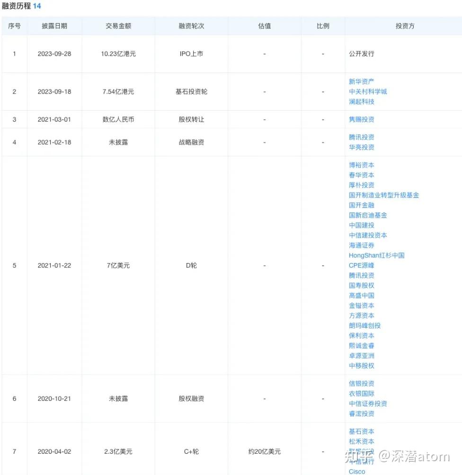Select the date cell 2023-09-18
This screenshot has height=475, width=462.
54,91
